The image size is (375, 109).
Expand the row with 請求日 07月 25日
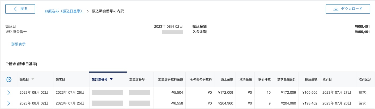9,103
